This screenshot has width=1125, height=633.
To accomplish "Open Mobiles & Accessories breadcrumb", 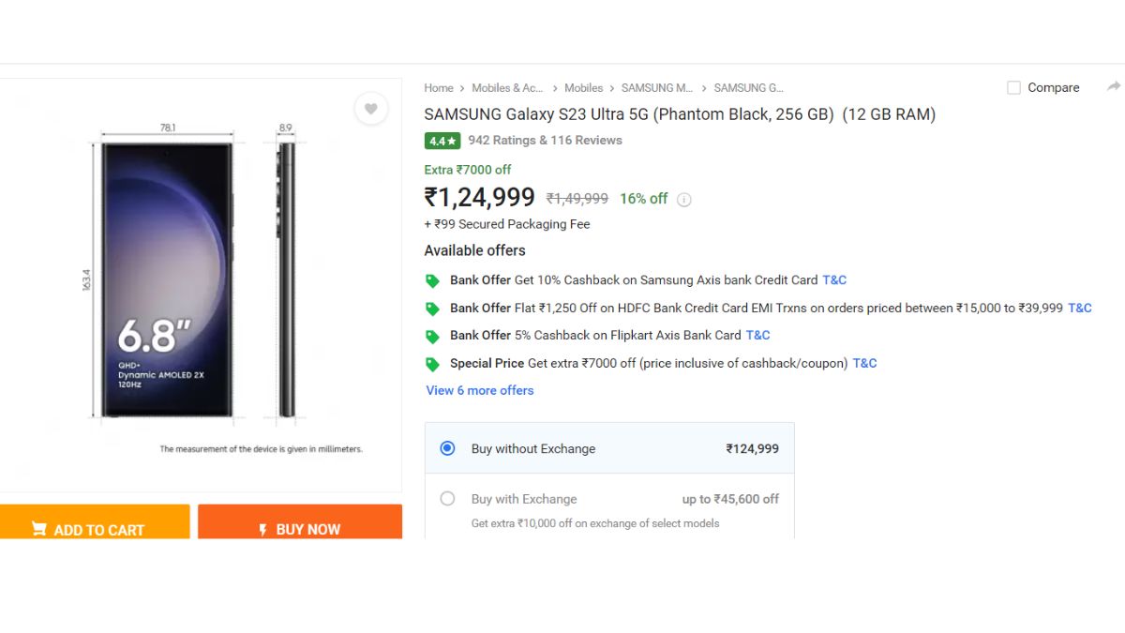I will coord(507,88).
